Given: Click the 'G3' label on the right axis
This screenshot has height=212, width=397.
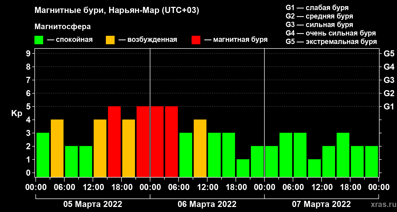Looking at the screenshot, I should click(389, 80).
